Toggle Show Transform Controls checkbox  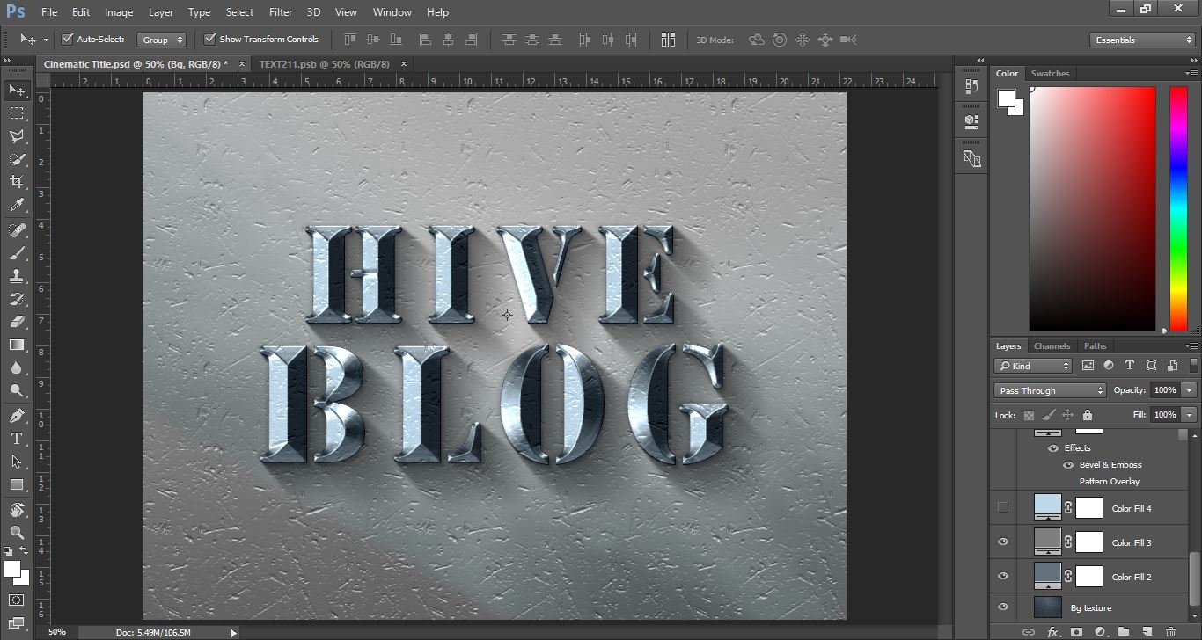pos(209,39)
